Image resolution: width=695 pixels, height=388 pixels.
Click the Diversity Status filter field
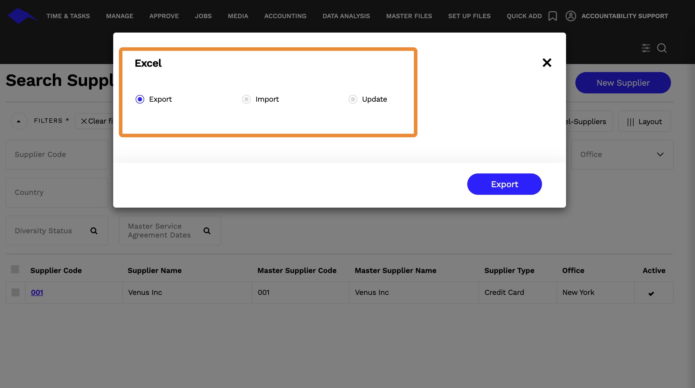click(x=57, y=231)
